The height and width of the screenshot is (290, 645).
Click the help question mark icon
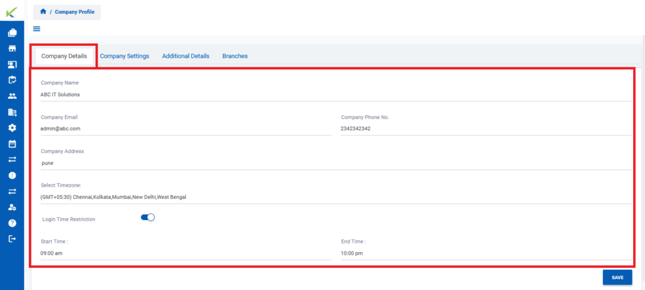[x=13, y=223]
